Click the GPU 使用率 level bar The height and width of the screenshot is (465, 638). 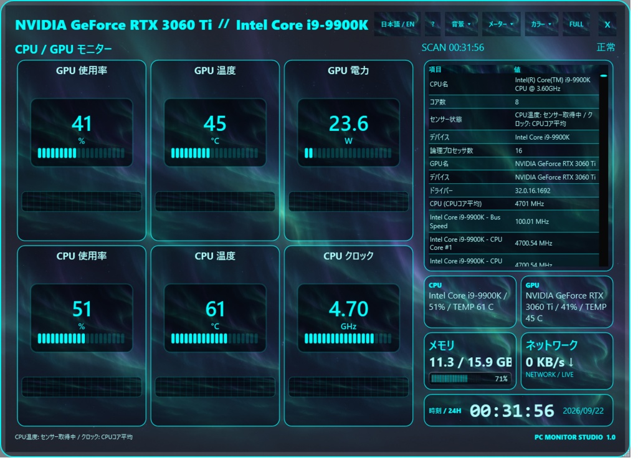(82, 155)
